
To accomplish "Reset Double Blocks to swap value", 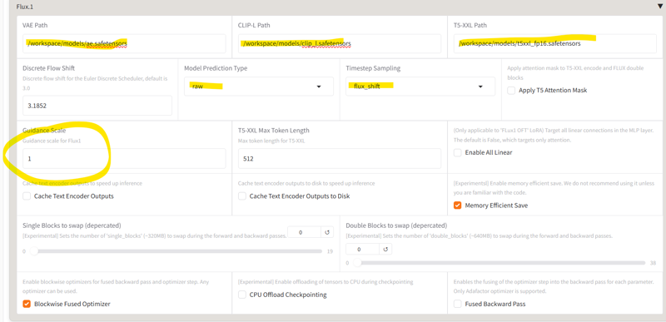I will pos(385,249).
